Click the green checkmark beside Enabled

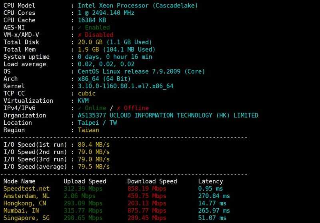tap(80, 28)
